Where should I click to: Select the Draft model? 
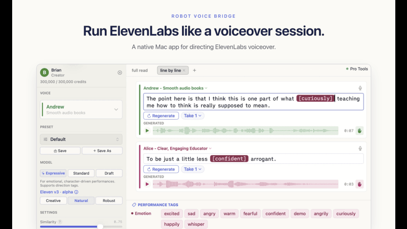tap(109, 173)
